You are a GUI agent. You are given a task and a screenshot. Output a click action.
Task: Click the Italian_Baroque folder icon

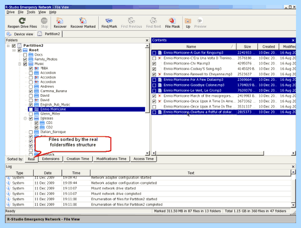(x=37, y=132)
